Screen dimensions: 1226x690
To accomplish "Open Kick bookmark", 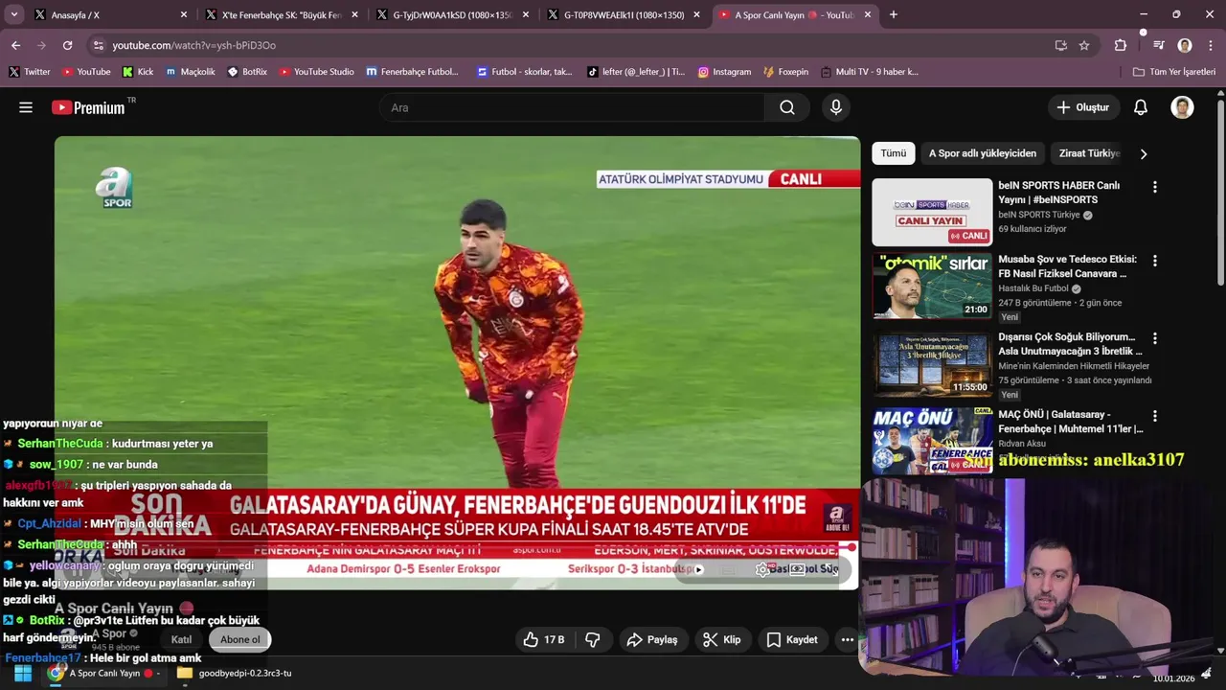I will point(138,72).
